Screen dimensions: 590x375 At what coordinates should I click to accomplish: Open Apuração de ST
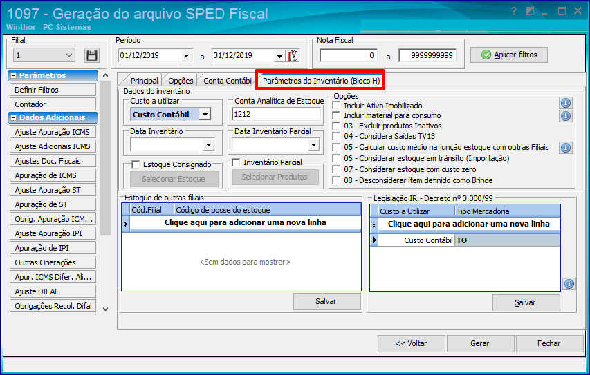coord(53,205)
